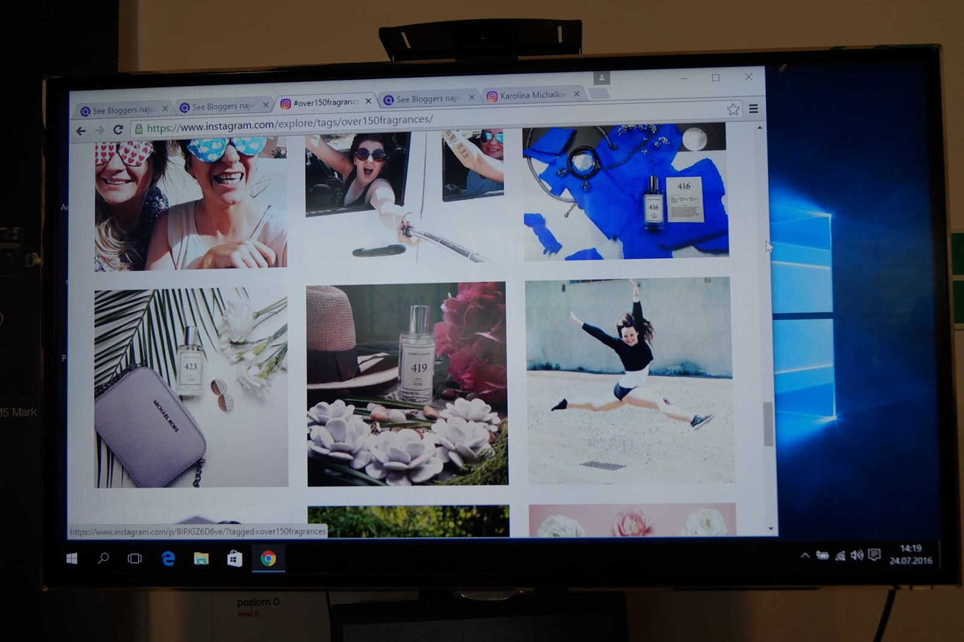Viewport: 964px width, 642px height.
Task: Click the page scrollbar up arrow
Action: tap(759, 128)
